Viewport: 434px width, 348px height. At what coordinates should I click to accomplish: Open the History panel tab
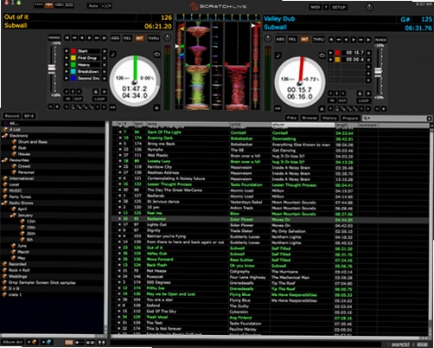(329, 118)
